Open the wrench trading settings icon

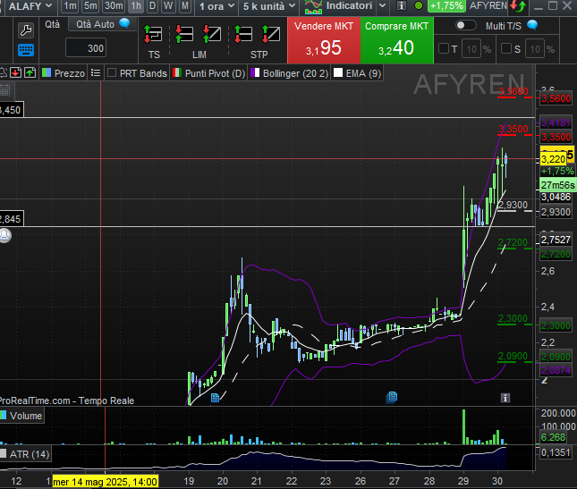point(24,28)
